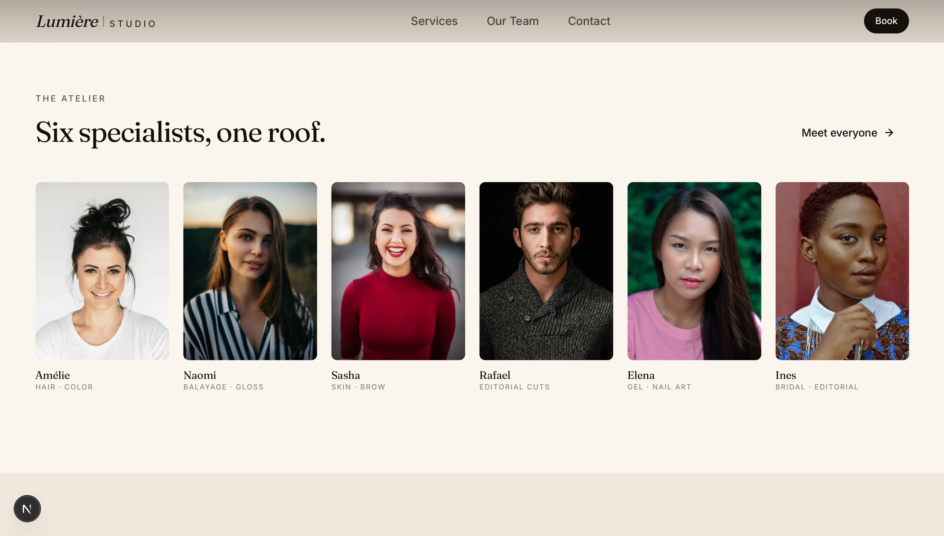Screen dimensions: 944x536
Task: Open the Services menu item
Action: (434, 21)
